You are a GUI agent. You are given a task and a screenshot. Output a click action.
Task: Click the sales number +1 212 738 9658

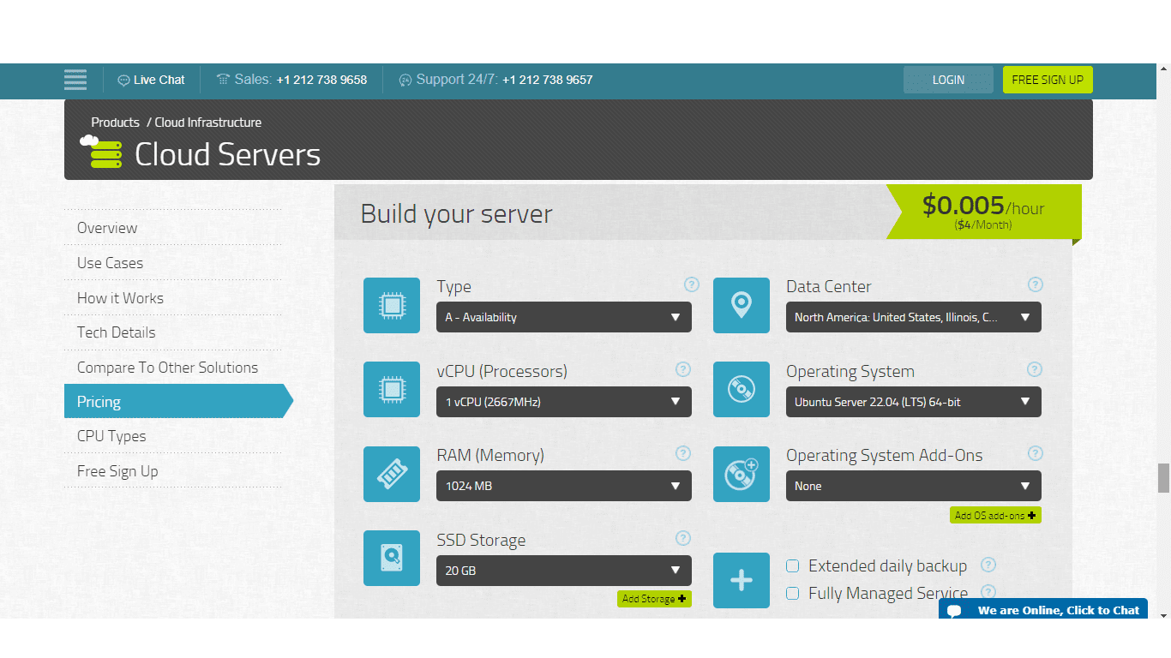tap(321, 80)
